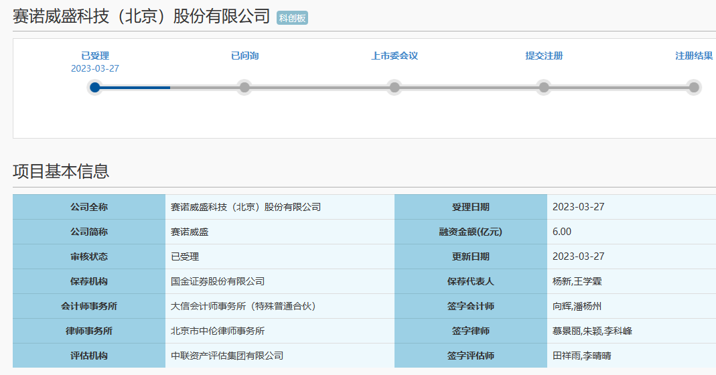Click 大信会计师事务所 value cell

tap(280, 306)
